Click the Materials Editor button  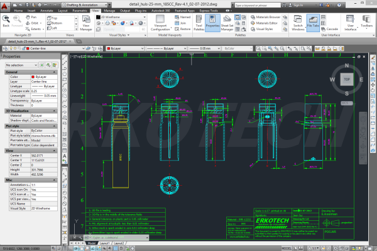tap(267, 23)
